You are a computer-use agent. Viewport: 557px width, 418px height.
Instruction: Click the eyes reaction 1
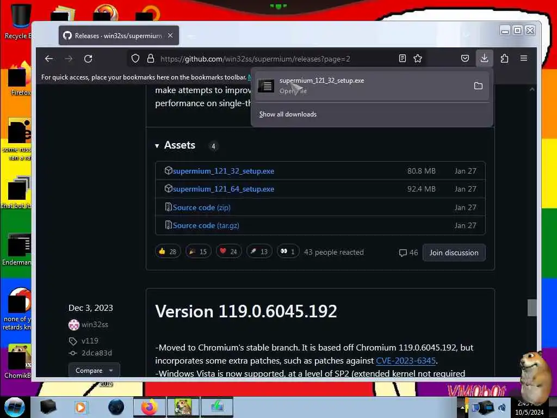point(288,251)
